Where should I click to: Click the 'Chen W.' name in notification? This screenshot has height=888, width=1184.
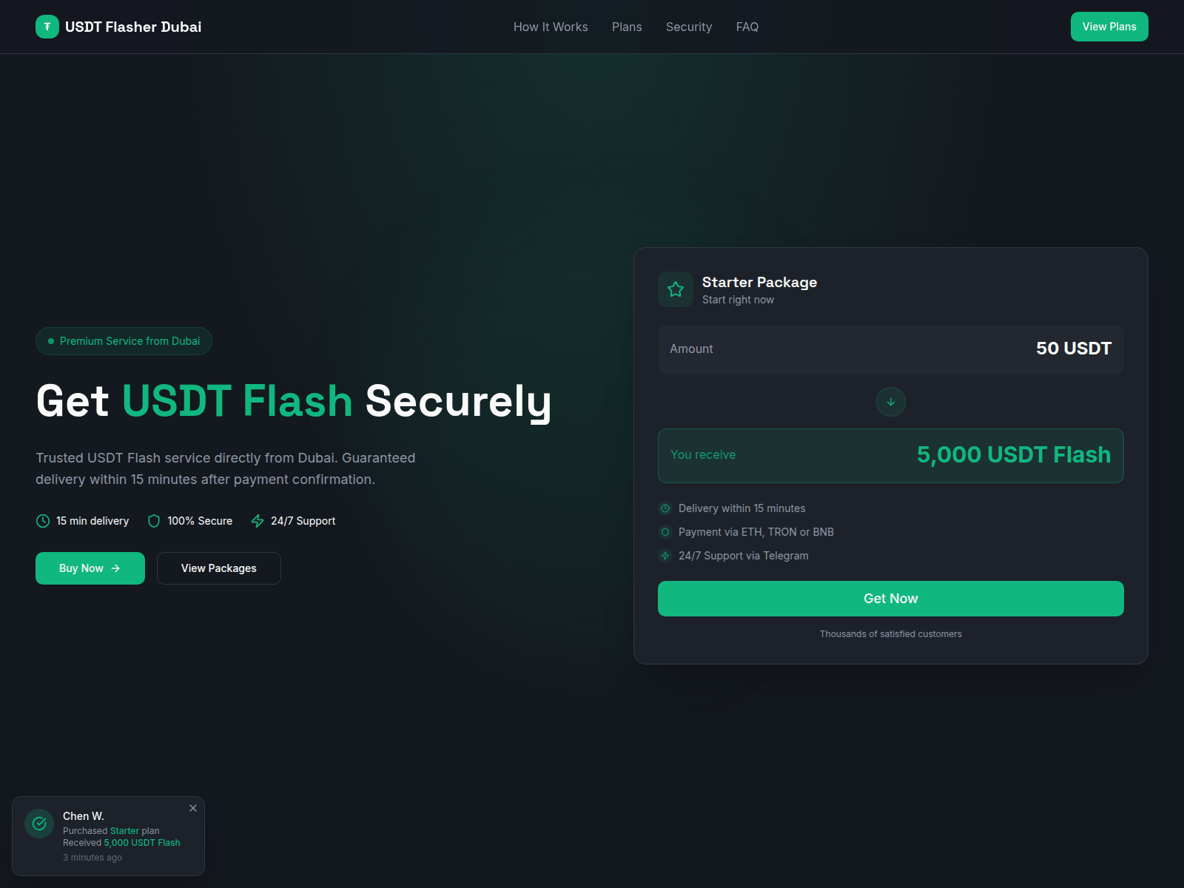pyautogui.click(x=84, y=816)
